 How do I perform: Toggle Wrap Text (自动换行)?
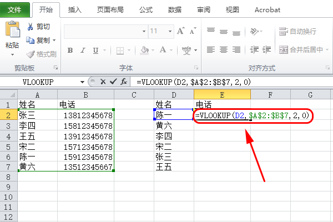click(x=297, y=31)
